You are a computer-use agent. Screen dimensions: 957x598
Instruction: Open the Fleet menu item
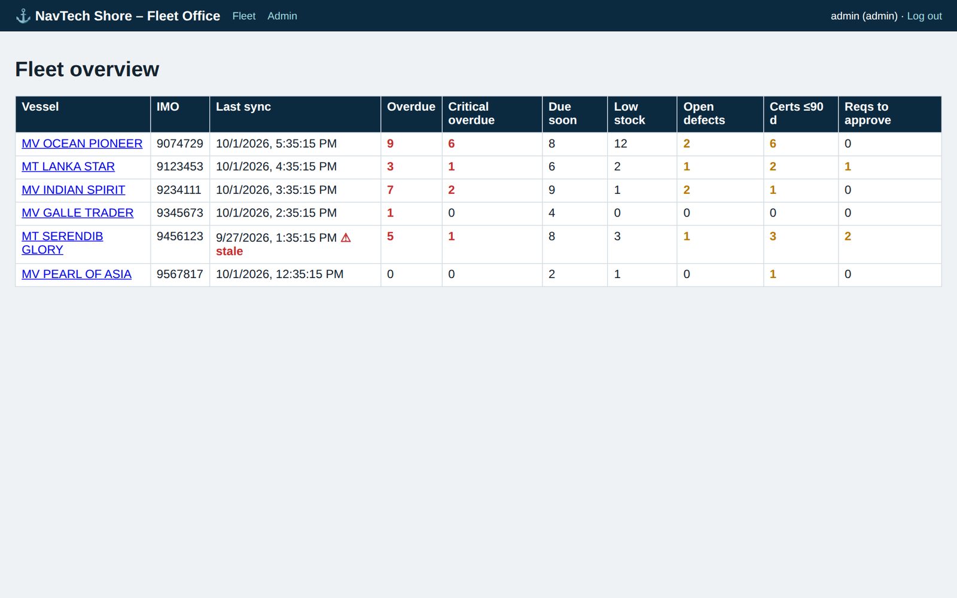pyautogui.click(x=243, y=16)
